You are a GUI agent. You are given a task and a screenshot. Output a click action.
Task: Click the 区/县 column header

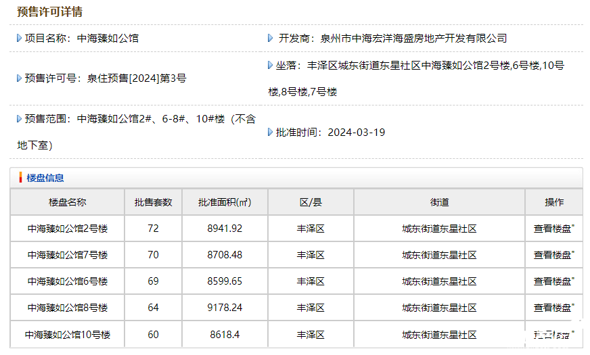[x=311, y=202]
